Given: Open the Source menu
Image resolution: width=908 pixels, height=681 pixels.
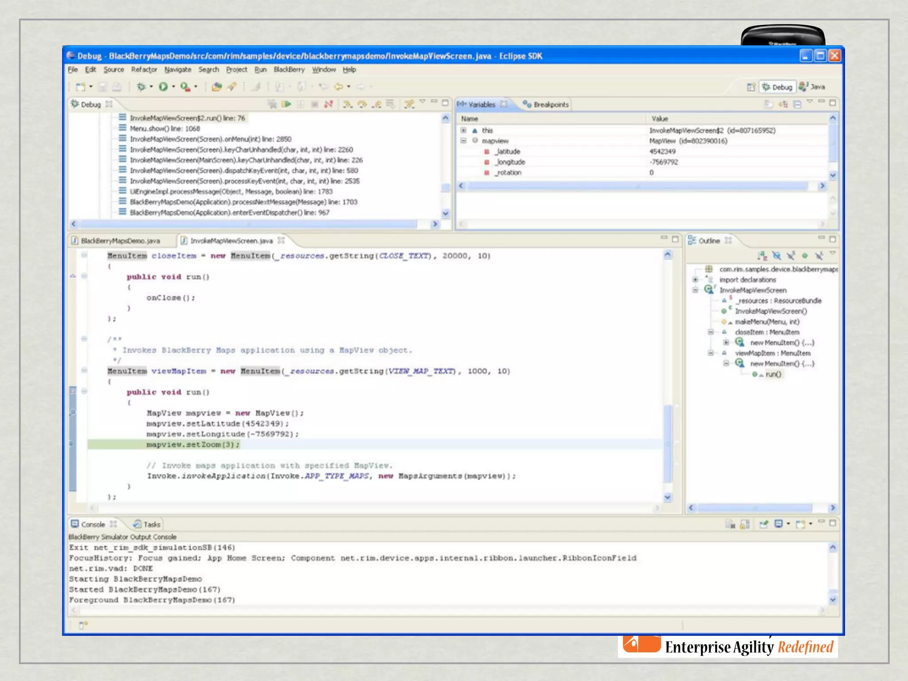Looking at the screenshot, I should [x=113, y=70].
